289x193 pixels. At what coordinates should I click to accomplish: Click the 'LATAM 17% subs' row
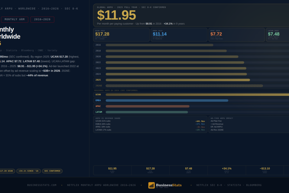[x=150, y=130]
